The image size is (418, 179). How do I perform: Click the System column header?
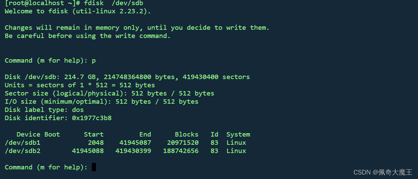click(238, 135)
